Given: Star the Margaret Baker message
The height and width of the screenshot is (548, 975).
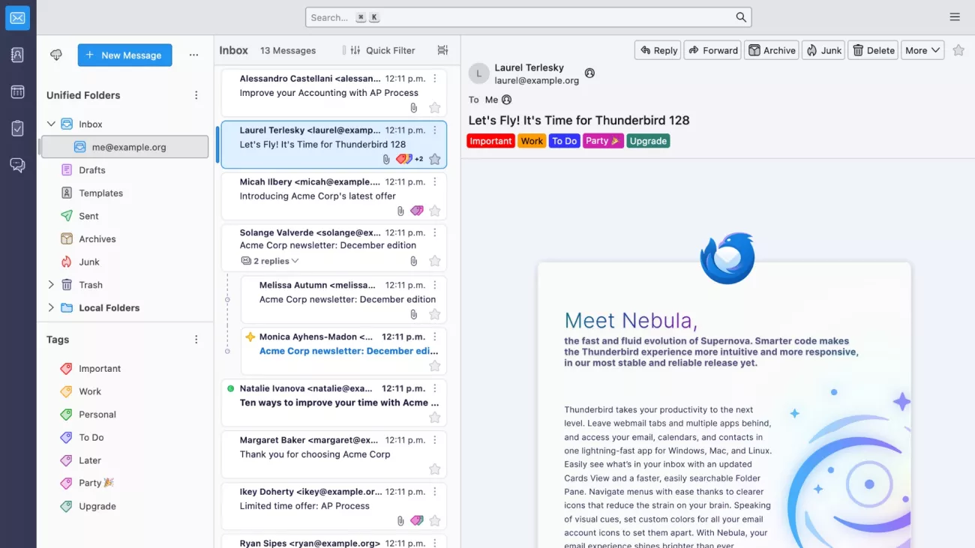Looking at the screenshot, I should click(434, 469).
